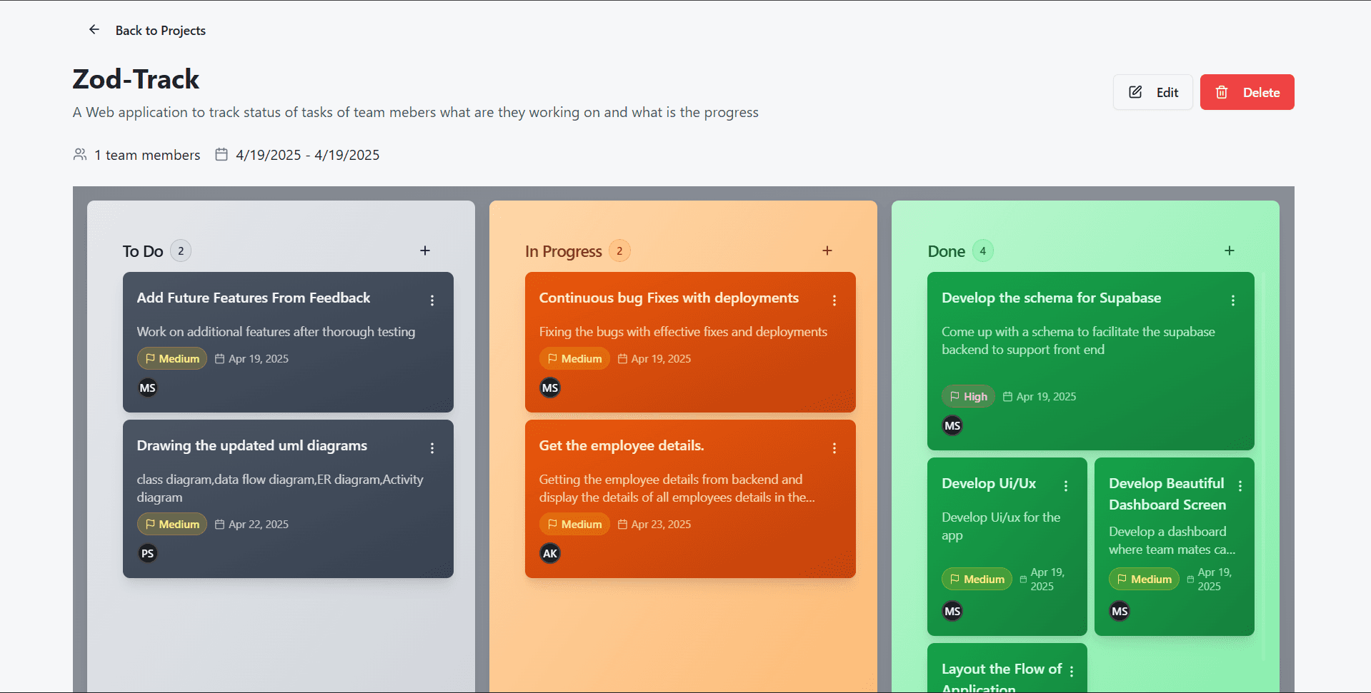Click MS avatar on Continuous bug Fixes card
This screenshot has height=693, width=1371.
[x=550, y=388]
